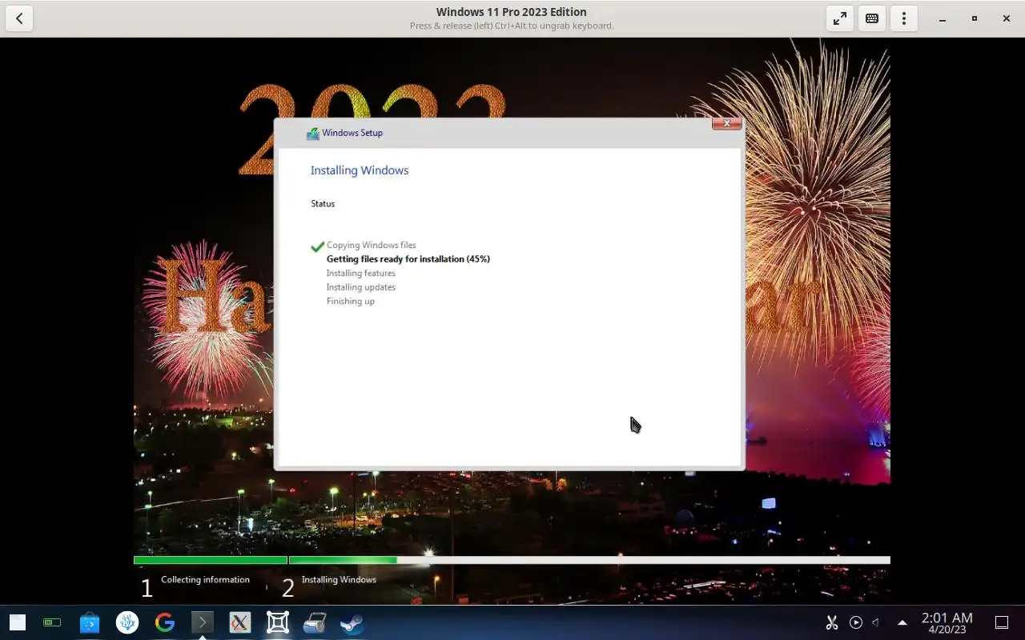
Task: Select the Getting files ready for installation line
Action: pos(408,259)
